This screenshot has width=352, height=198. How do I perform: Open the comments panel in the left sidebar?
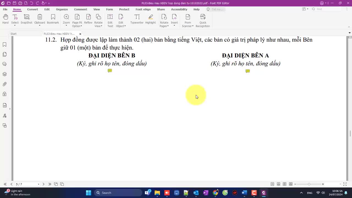pos(5,64)
